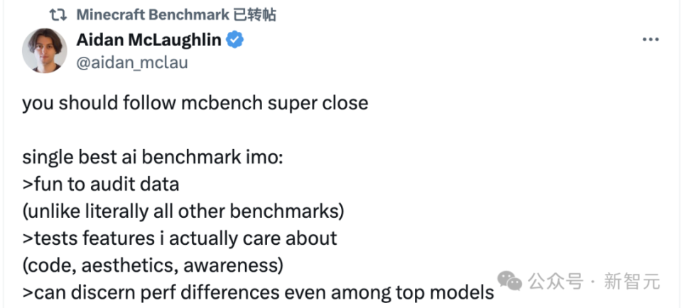Click the line 'you should follow mcbench super close'
Image resolution: width=682 pixels, height=308 pixels.
[x=195, y=103]
